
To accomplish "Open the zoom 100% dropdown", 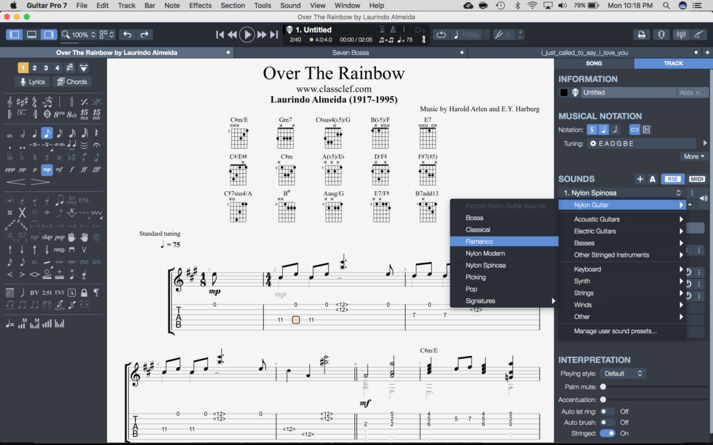I will 79,35.
